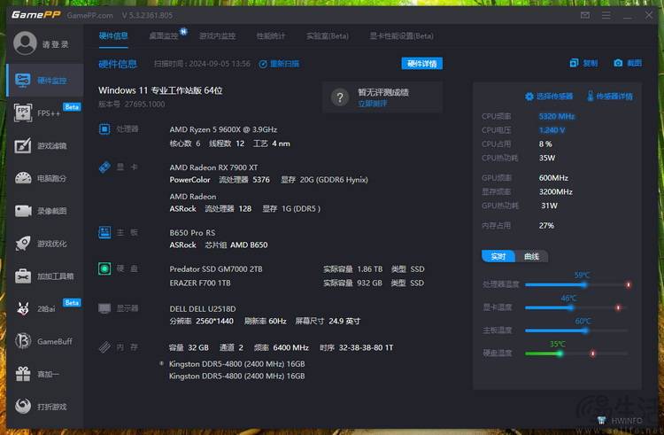Click the 主板温度 60°C slider
This screenshot has width=664, height=435.
point(576,330)
